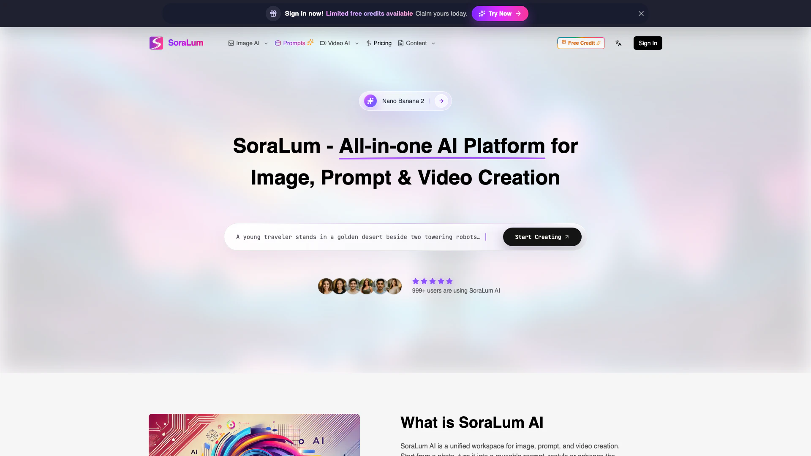Viewport: 811px width, 456px height.
Task: Click the Free Credit badge button
Action: coord(581,43)
